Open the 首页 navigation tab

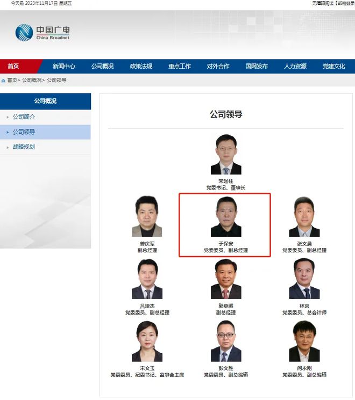point(13,67)
